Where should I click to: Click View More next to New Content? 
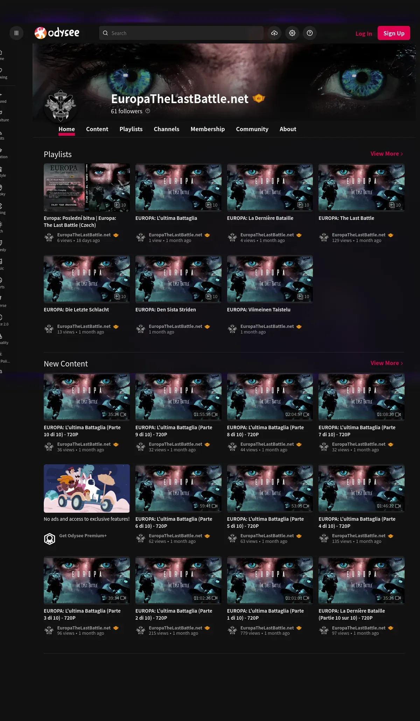coord(387,363)
